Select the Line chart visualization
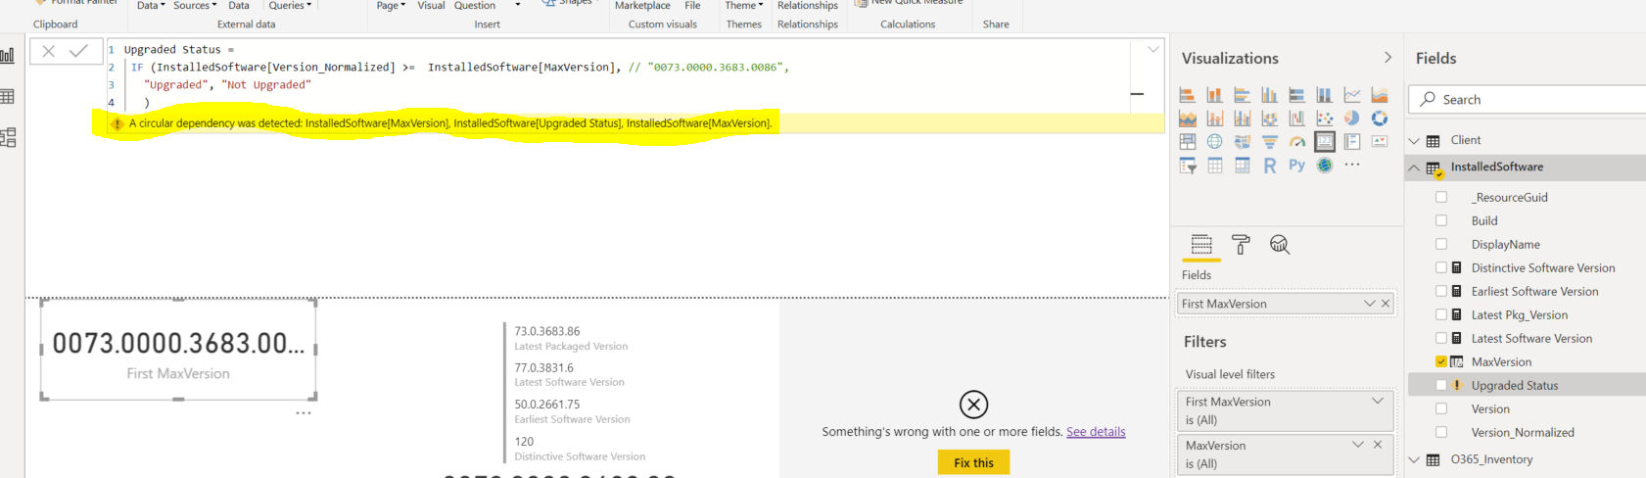 coord(1352,95)
